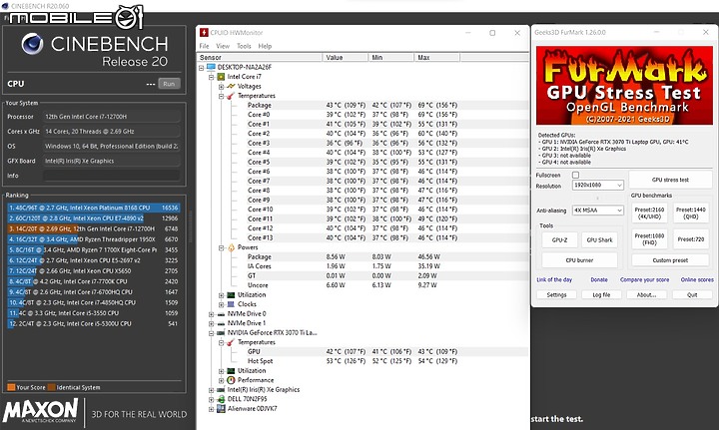Screen dimensions: 719x430
Task: Expand the NVMe Drive 0 node
Action: (x=211, y=314)
